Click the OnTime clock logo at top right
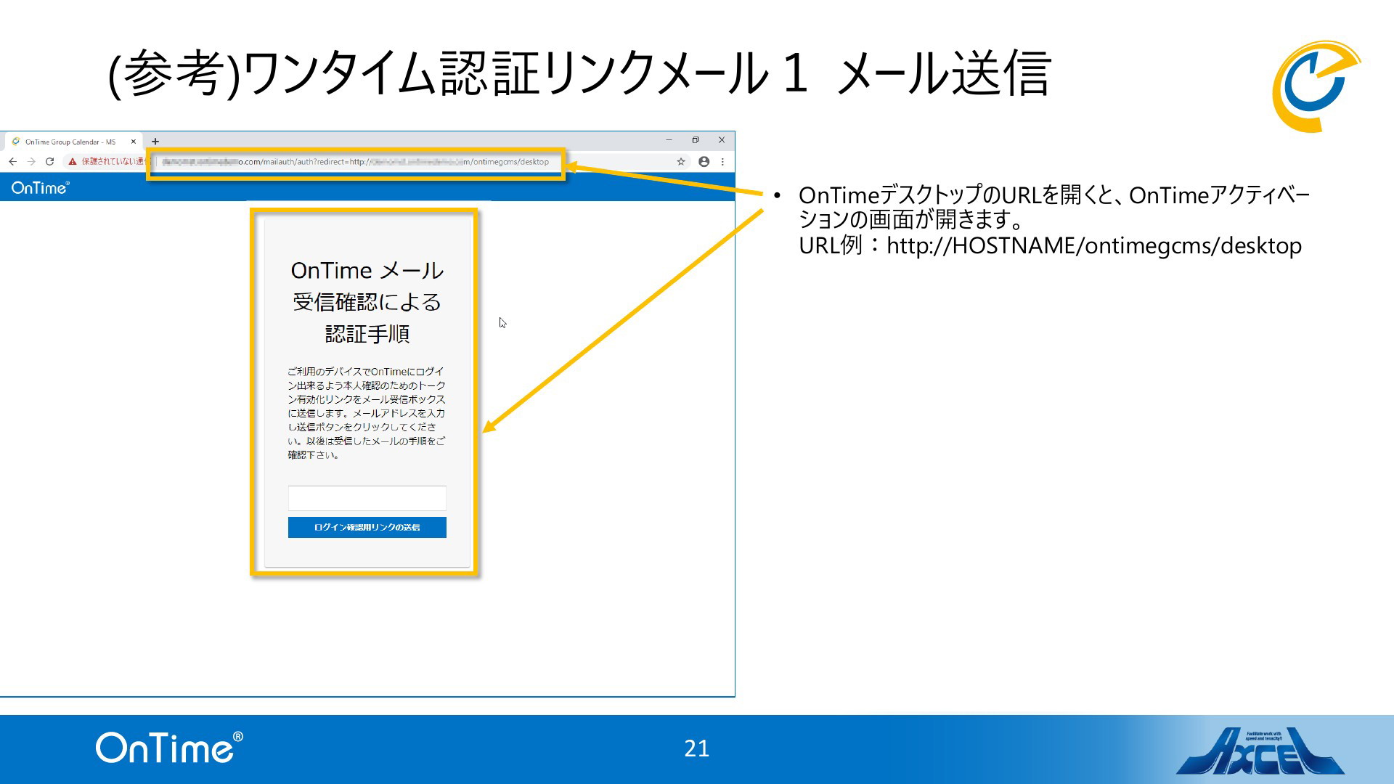Screen dimensions: 1394x784 click(x=1316, y=86)
